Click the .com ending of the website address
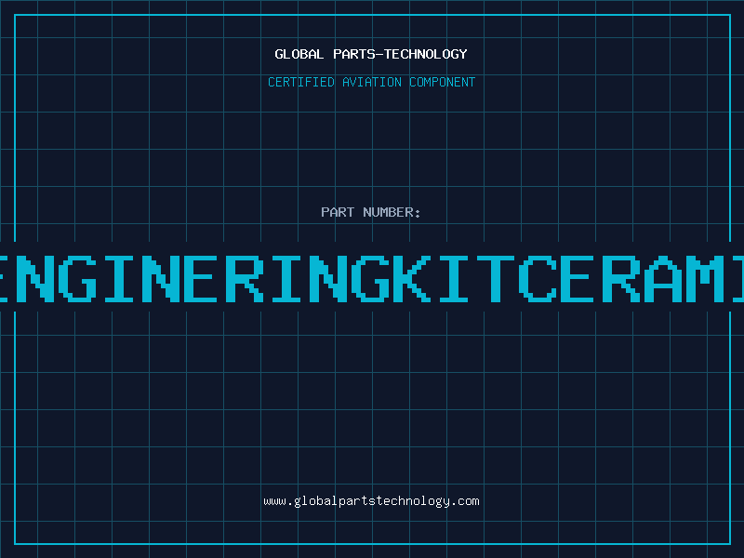 pyautogui.click(x=465, y=501)
